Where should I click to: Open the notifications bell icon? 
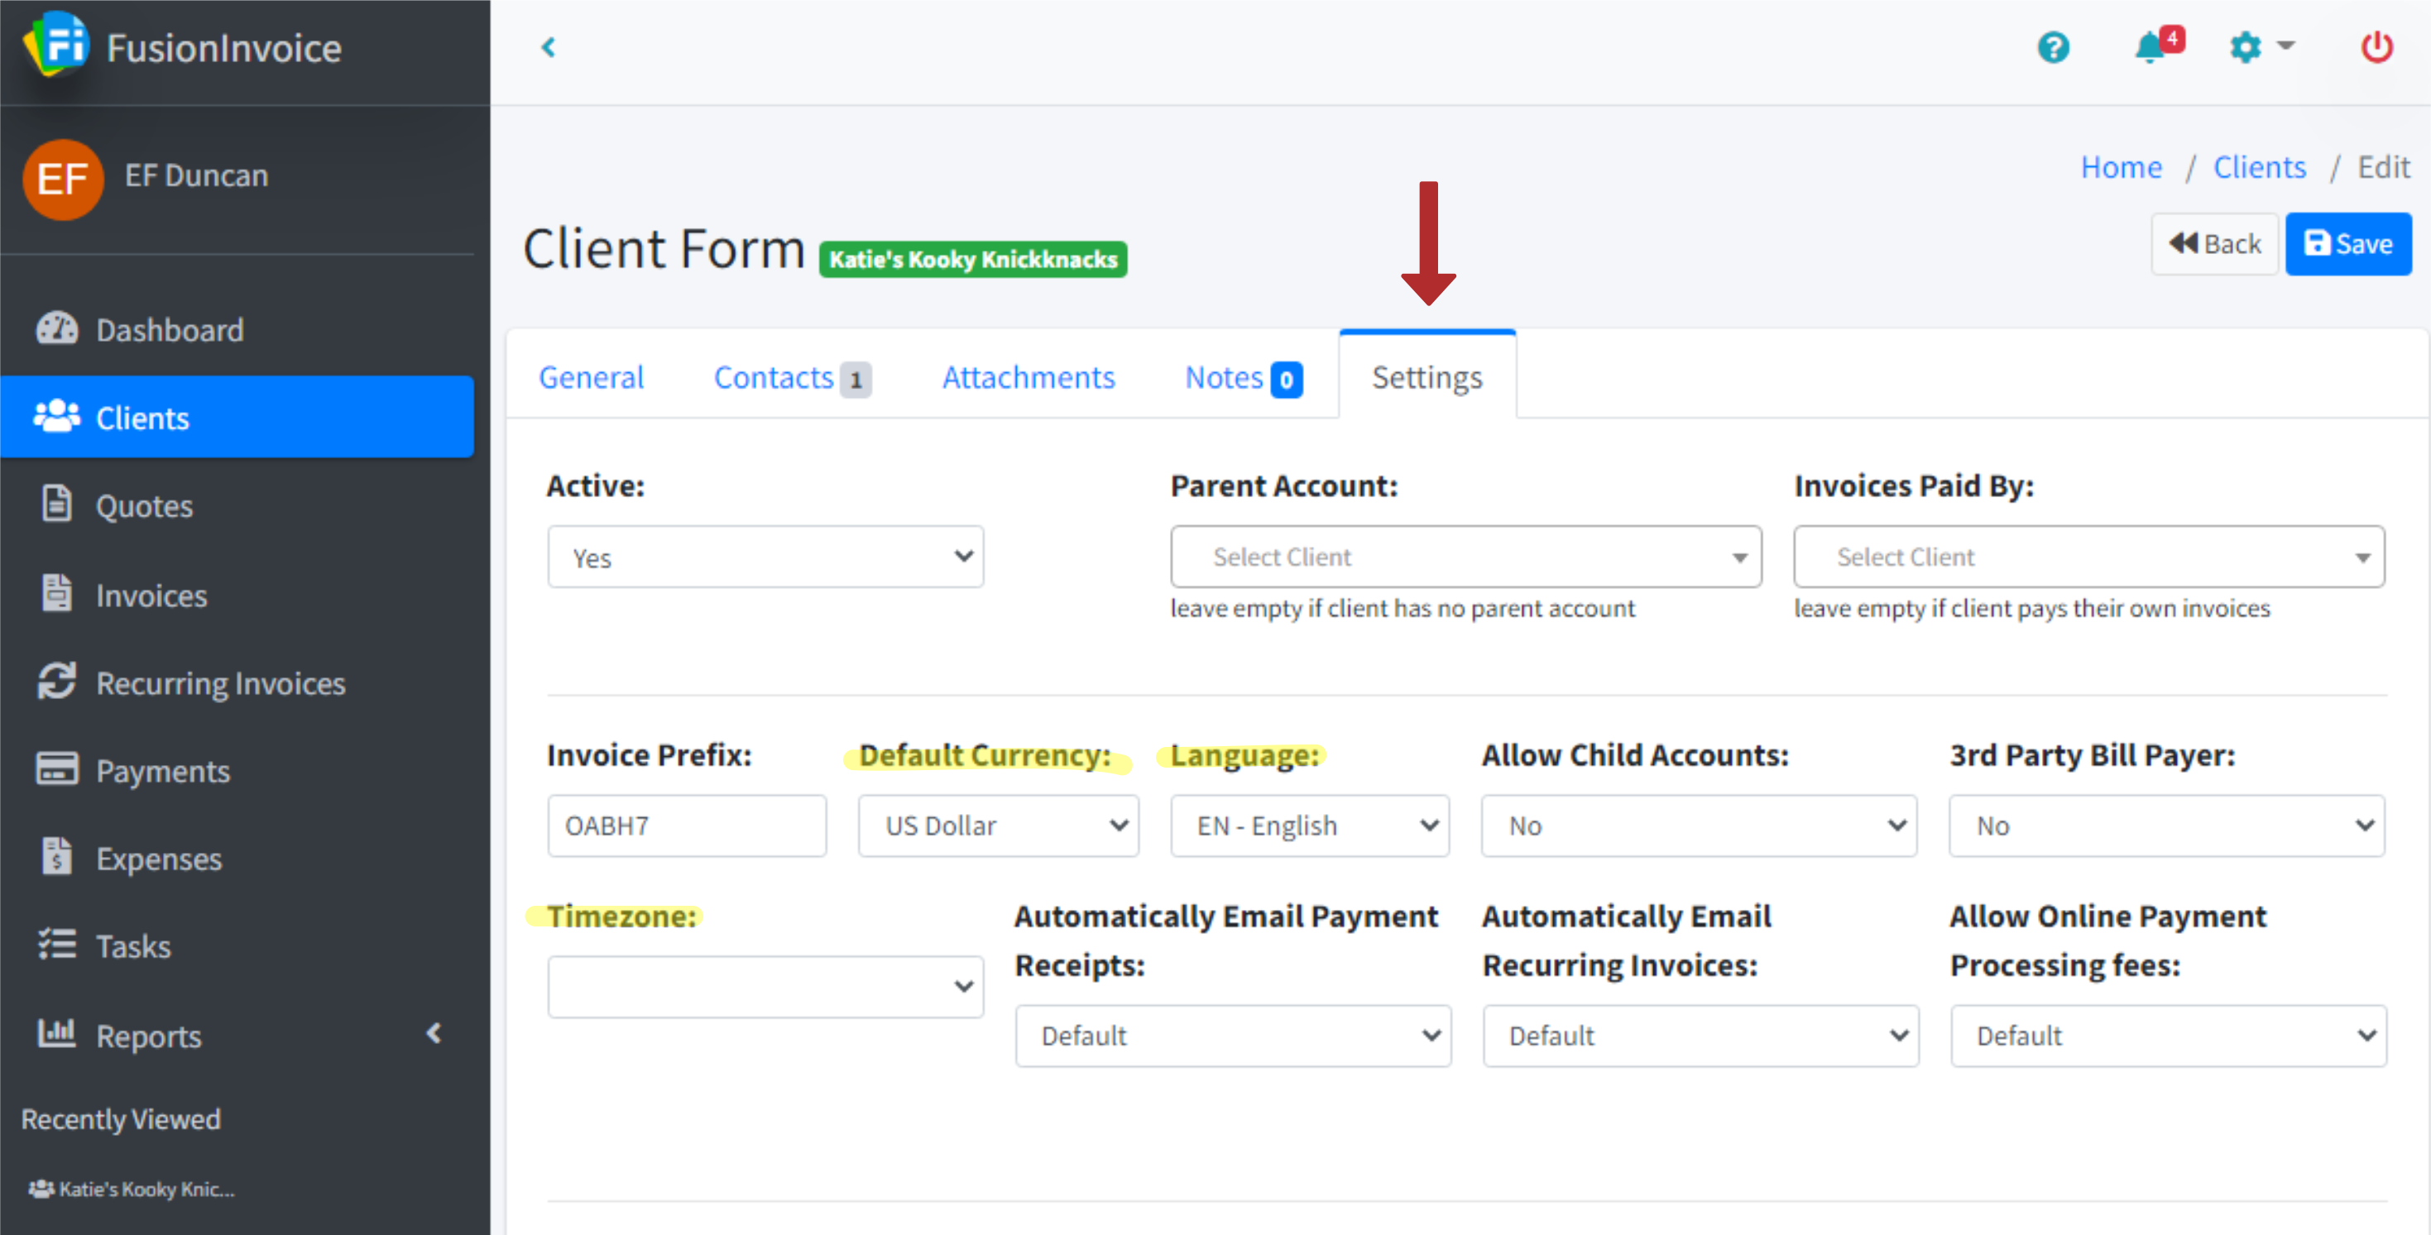click(x=2151, y=47)
